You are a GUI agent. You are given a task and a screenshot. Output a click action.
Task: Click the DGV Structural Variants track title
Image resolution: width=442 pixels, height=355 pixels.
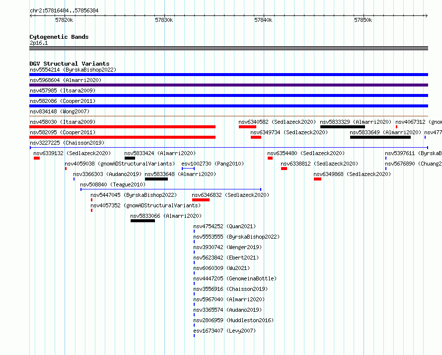click(70, 64)
